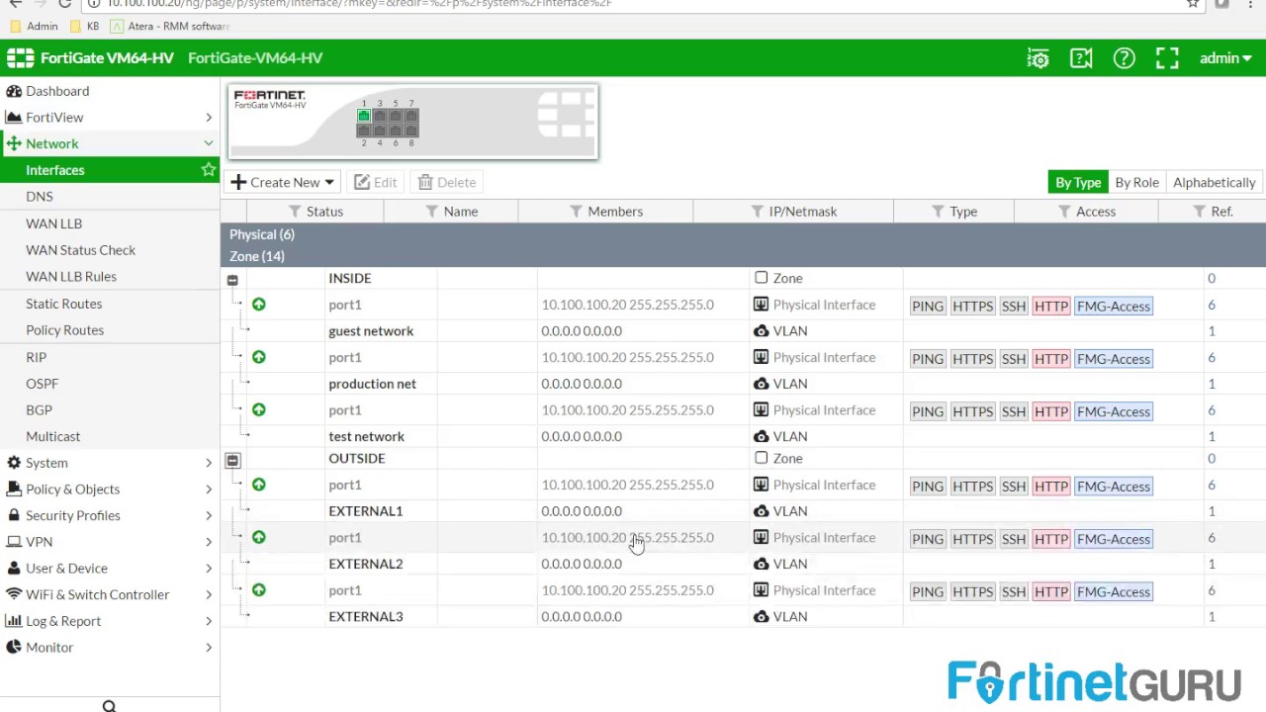The height and width of the screenshot is (712, 1266).
Task: Click VLAN icon in EXTERNAL3 row
Action: pyautogui.click(x=761, y=617)
